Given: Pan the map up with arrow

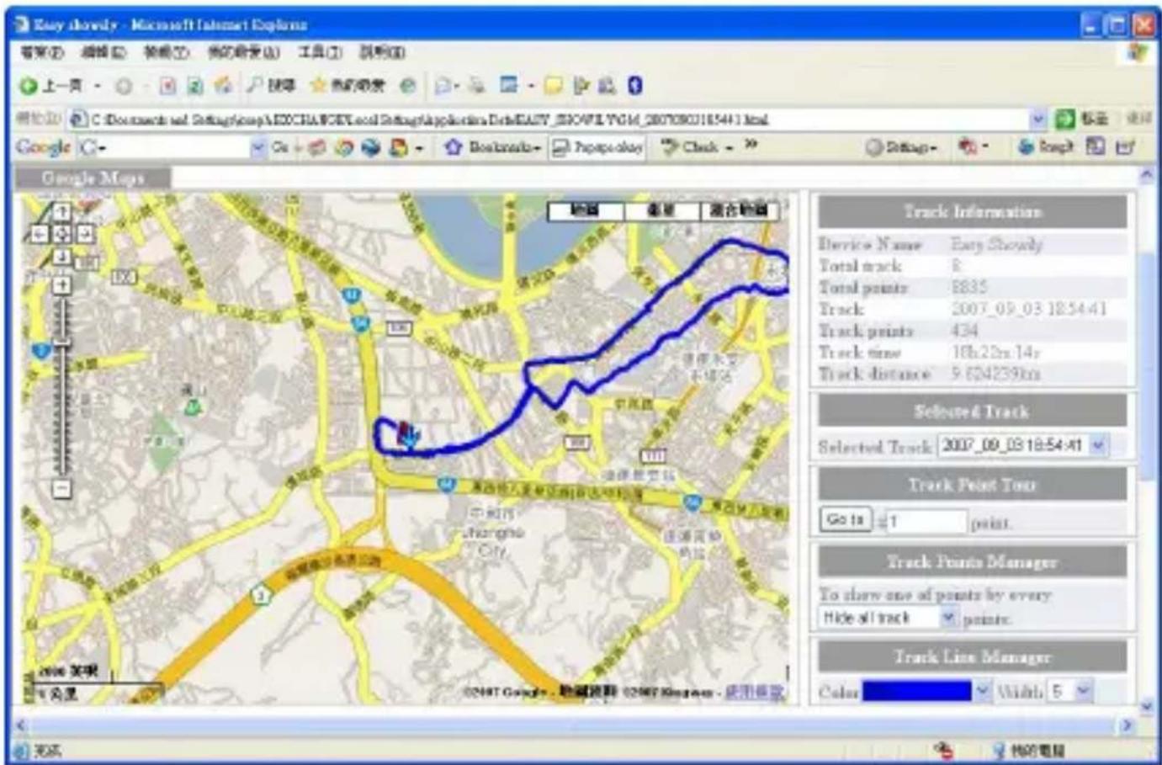Looking at the screenshot, I should [x=62, y=213].
